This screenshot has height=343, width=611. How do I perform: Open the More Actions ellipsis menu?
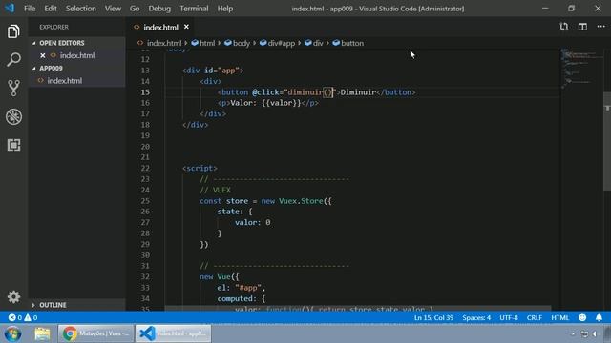coord(600,27)
